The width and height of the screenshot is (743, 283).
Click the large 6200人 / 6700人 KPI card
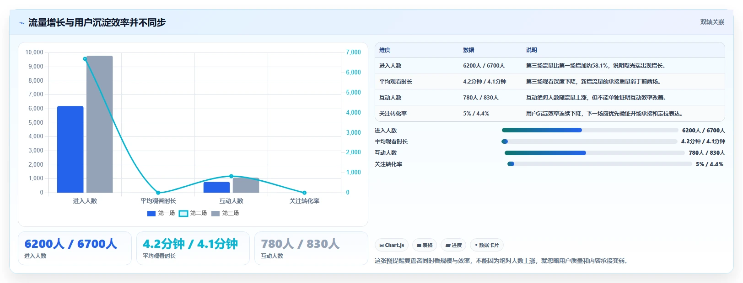pyautogui.click(x=75, y=248)
